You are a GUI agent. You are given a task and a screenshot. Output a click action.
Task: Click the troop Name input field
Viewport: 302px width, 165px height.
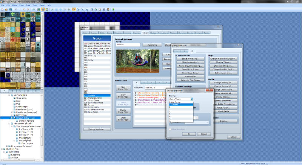tap(128, 45)
